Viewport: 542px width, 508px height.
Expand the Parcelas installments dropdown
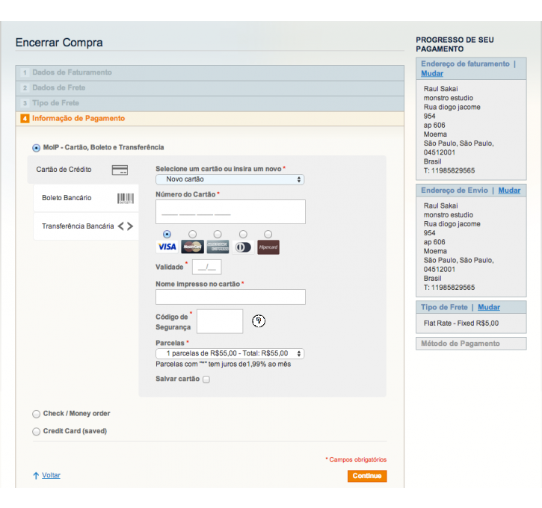230,353
